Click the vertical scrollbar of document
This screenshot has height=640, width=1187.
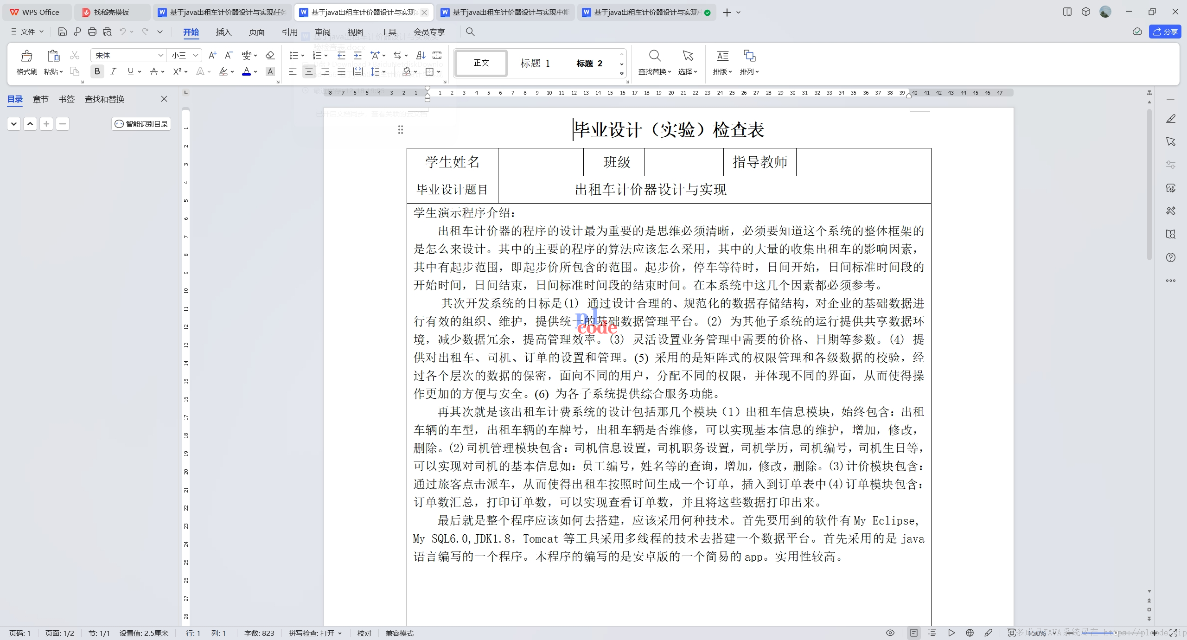(1149, 186)
